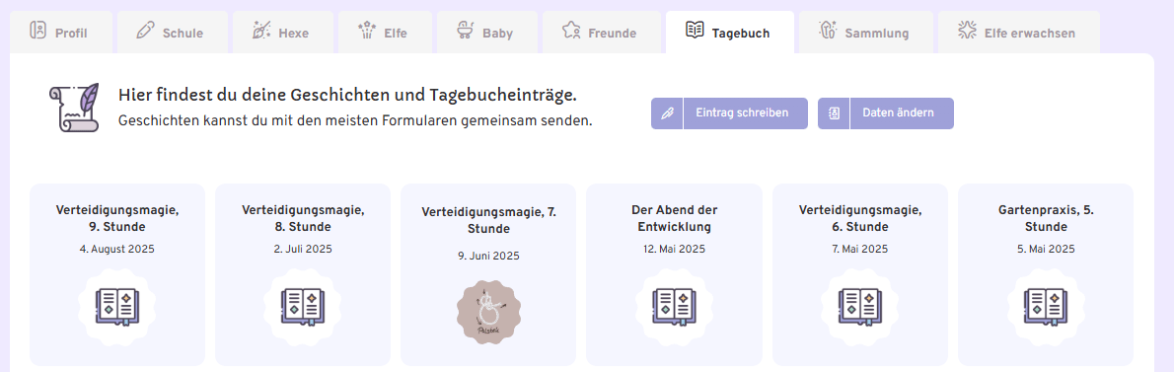Click the Profil tab icon
Image resolution: width=1174 pixels, height=372 pixels.
point(37,31)
